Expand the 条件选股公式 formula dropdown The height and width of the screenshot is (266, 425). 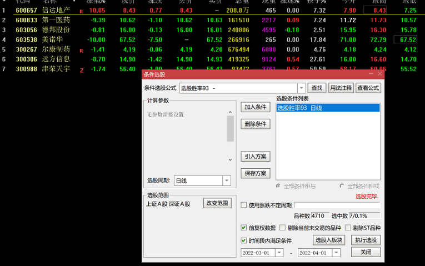point(302,88)
